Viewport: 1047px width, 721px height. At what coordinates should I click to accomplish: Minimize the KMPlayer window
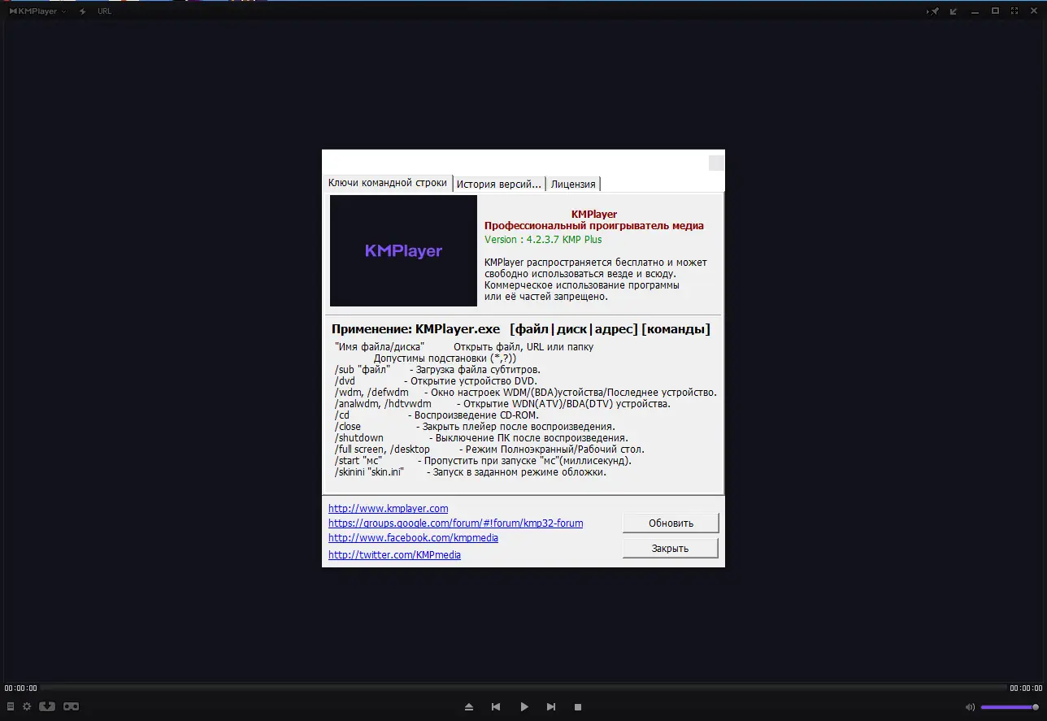pyautogui.click(x=975, y=11)
